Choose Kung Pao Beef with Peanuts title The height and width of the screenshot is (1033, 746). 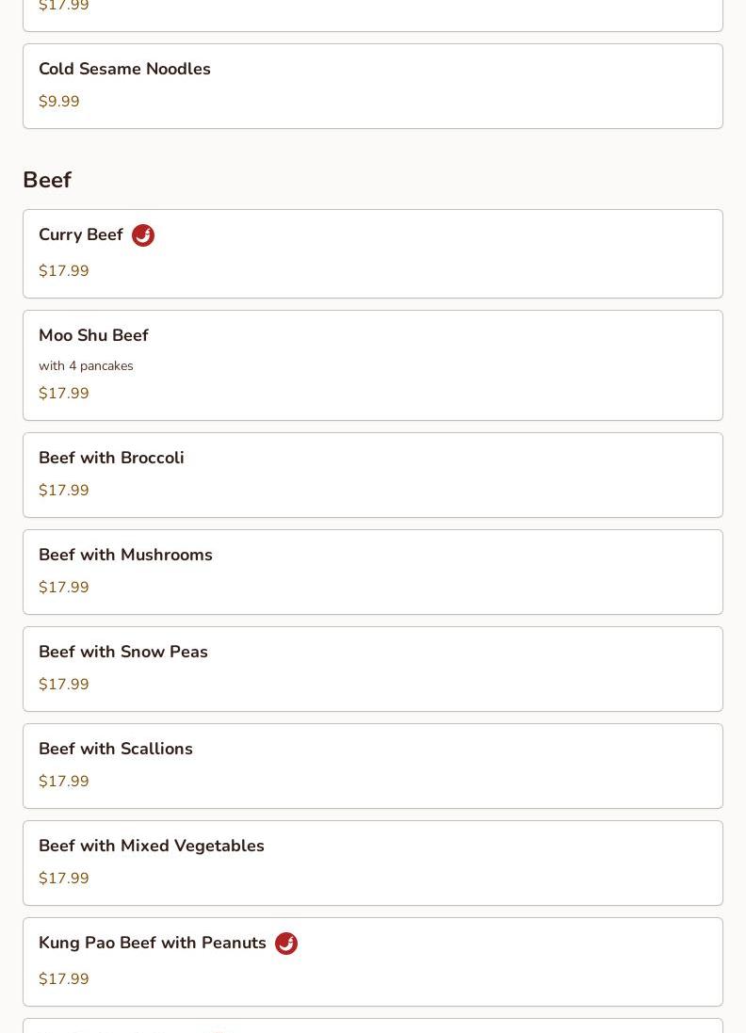(x=153, y=944)
